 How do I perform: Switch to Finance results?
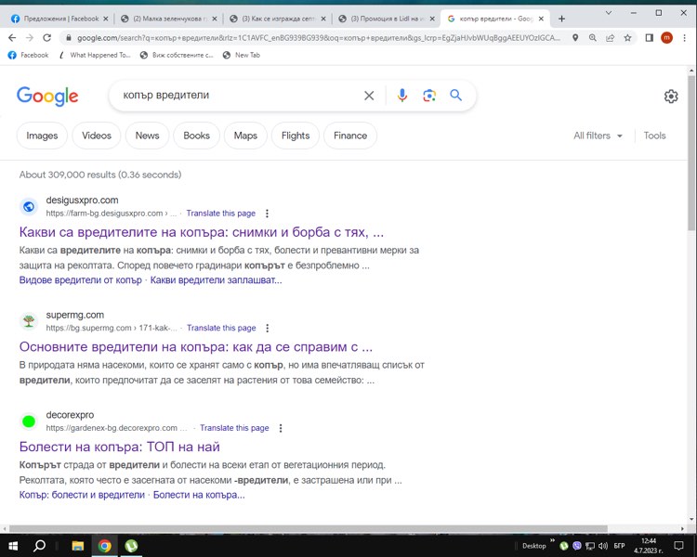(x=350, y=136)
